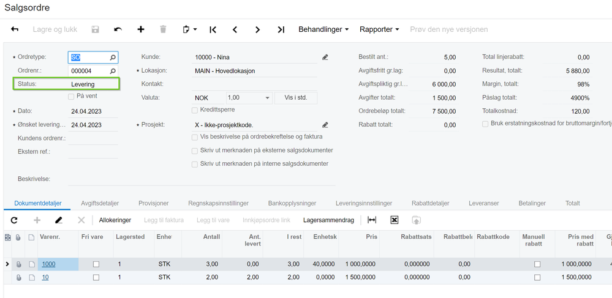Check Fri vare for item 1000

coord(96,264)
